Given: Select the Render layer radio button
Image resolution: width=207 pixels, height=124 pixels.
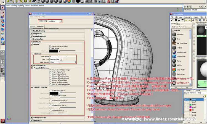Looking at the screenshot, I should 195,90.
